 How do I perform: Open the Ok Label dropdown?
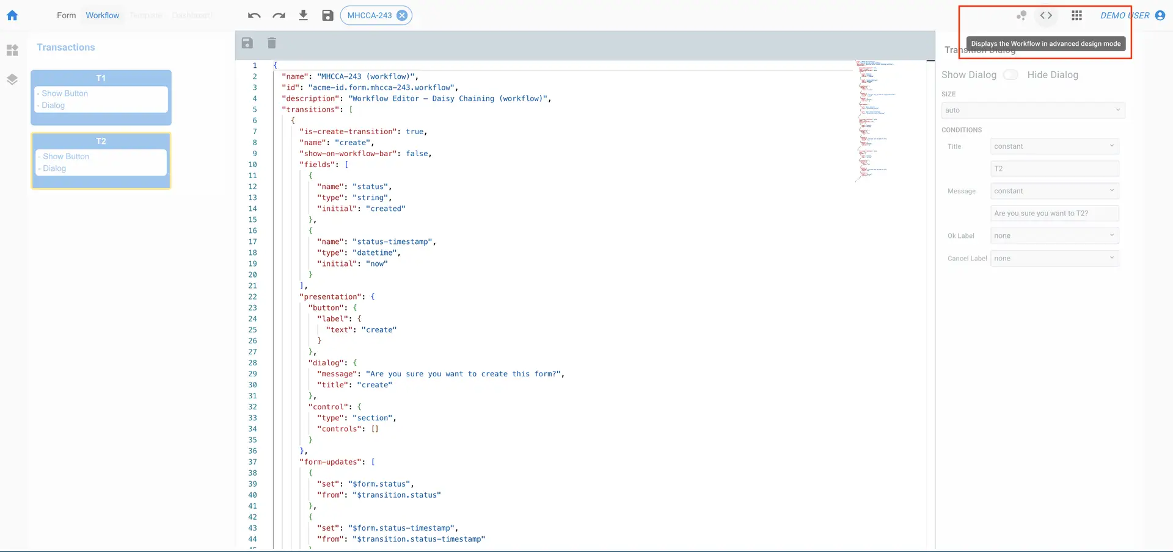[1054, 235]
